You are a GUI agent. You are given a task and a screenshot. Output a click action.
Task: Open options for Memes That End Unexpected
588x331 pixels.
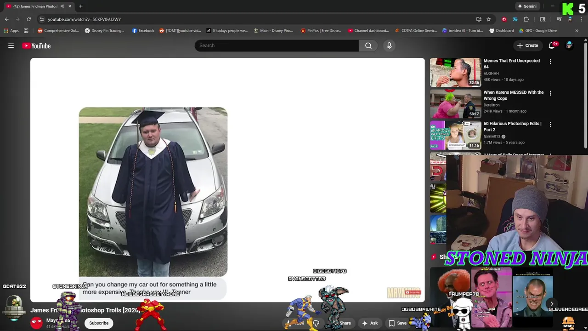click(550, 62)
